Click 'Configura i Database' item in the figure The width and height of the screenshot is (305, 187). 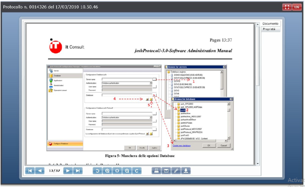65,144
